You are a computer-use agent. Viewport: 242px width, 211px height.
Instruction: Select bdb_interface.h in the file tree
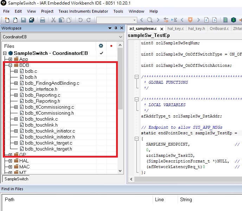pos(41,89)
